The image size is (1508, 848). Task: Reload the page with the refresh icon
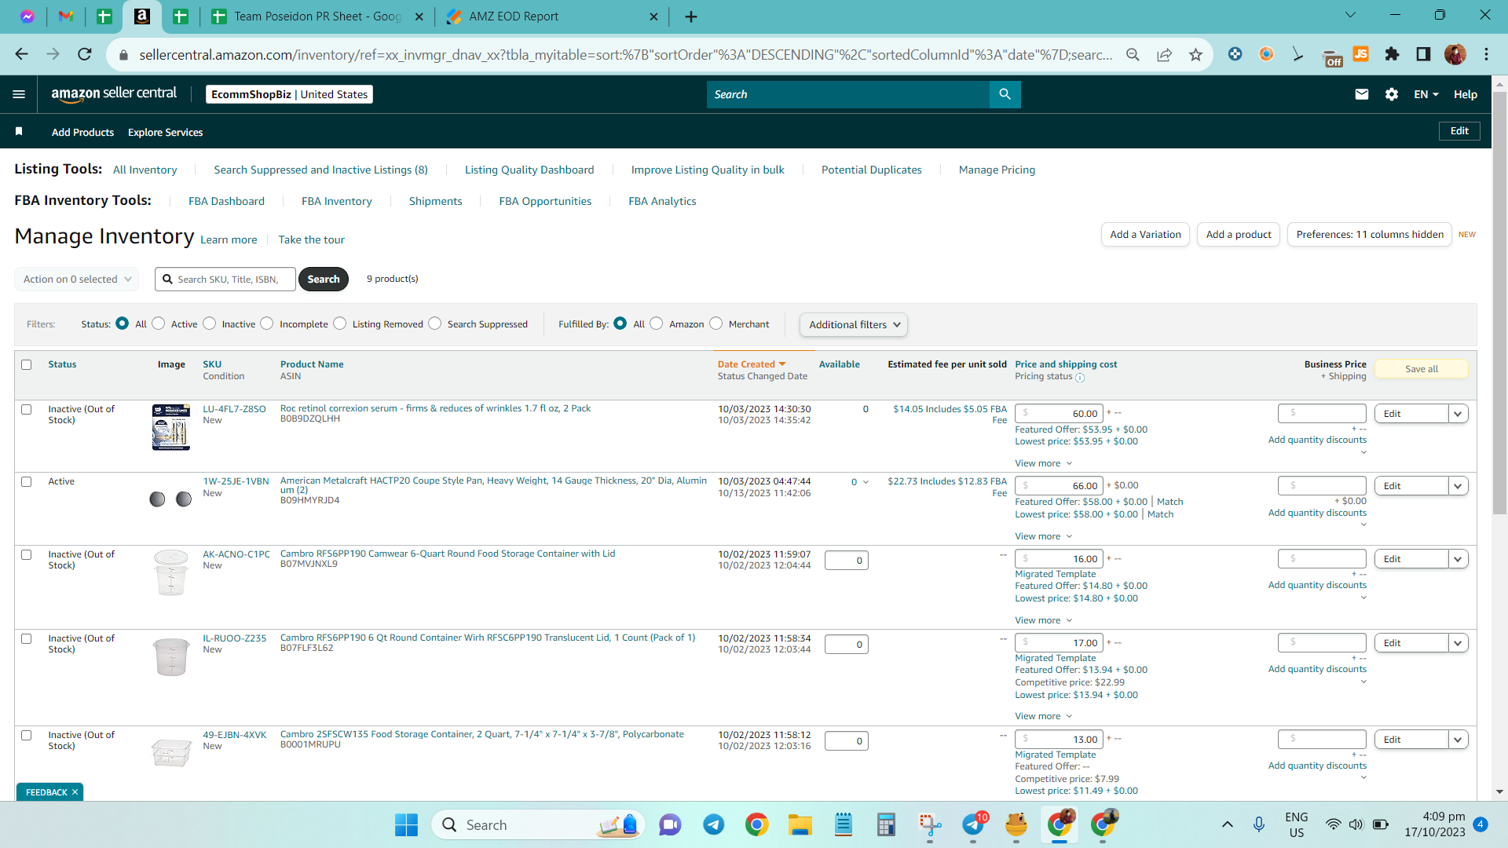click(x=85, y=54)
